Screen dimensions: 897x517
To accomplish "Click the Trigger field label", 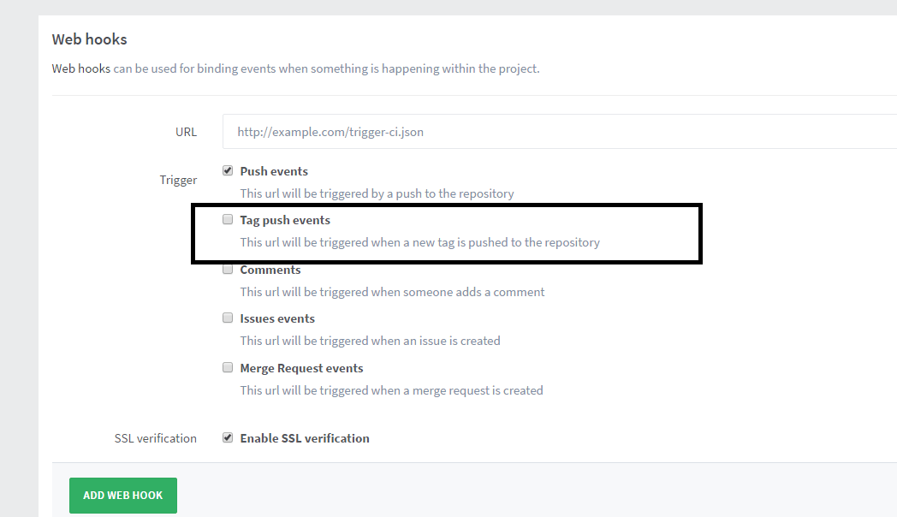I will (x=178, y=180).
